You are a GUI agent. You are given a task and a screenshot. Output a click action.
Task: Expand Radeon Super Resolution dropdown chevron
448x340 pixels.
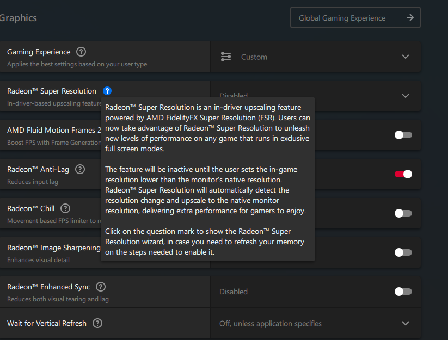406,96
